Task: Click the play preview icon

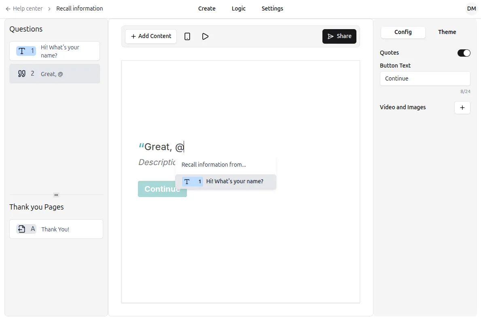Action: 205,36
